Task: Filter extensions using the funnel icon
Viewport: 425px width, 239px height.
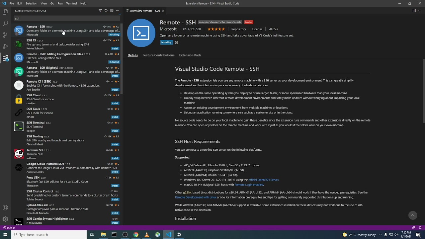Action: [100, 11]
